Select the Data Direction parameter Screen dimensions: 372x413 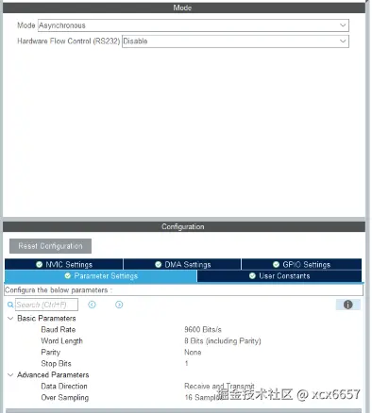point(64,387)
